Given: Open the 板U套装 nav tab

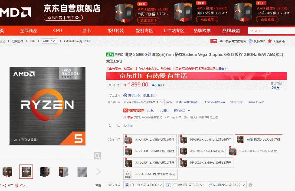Looking at the screenshot, I should click(x=115, y=30).
